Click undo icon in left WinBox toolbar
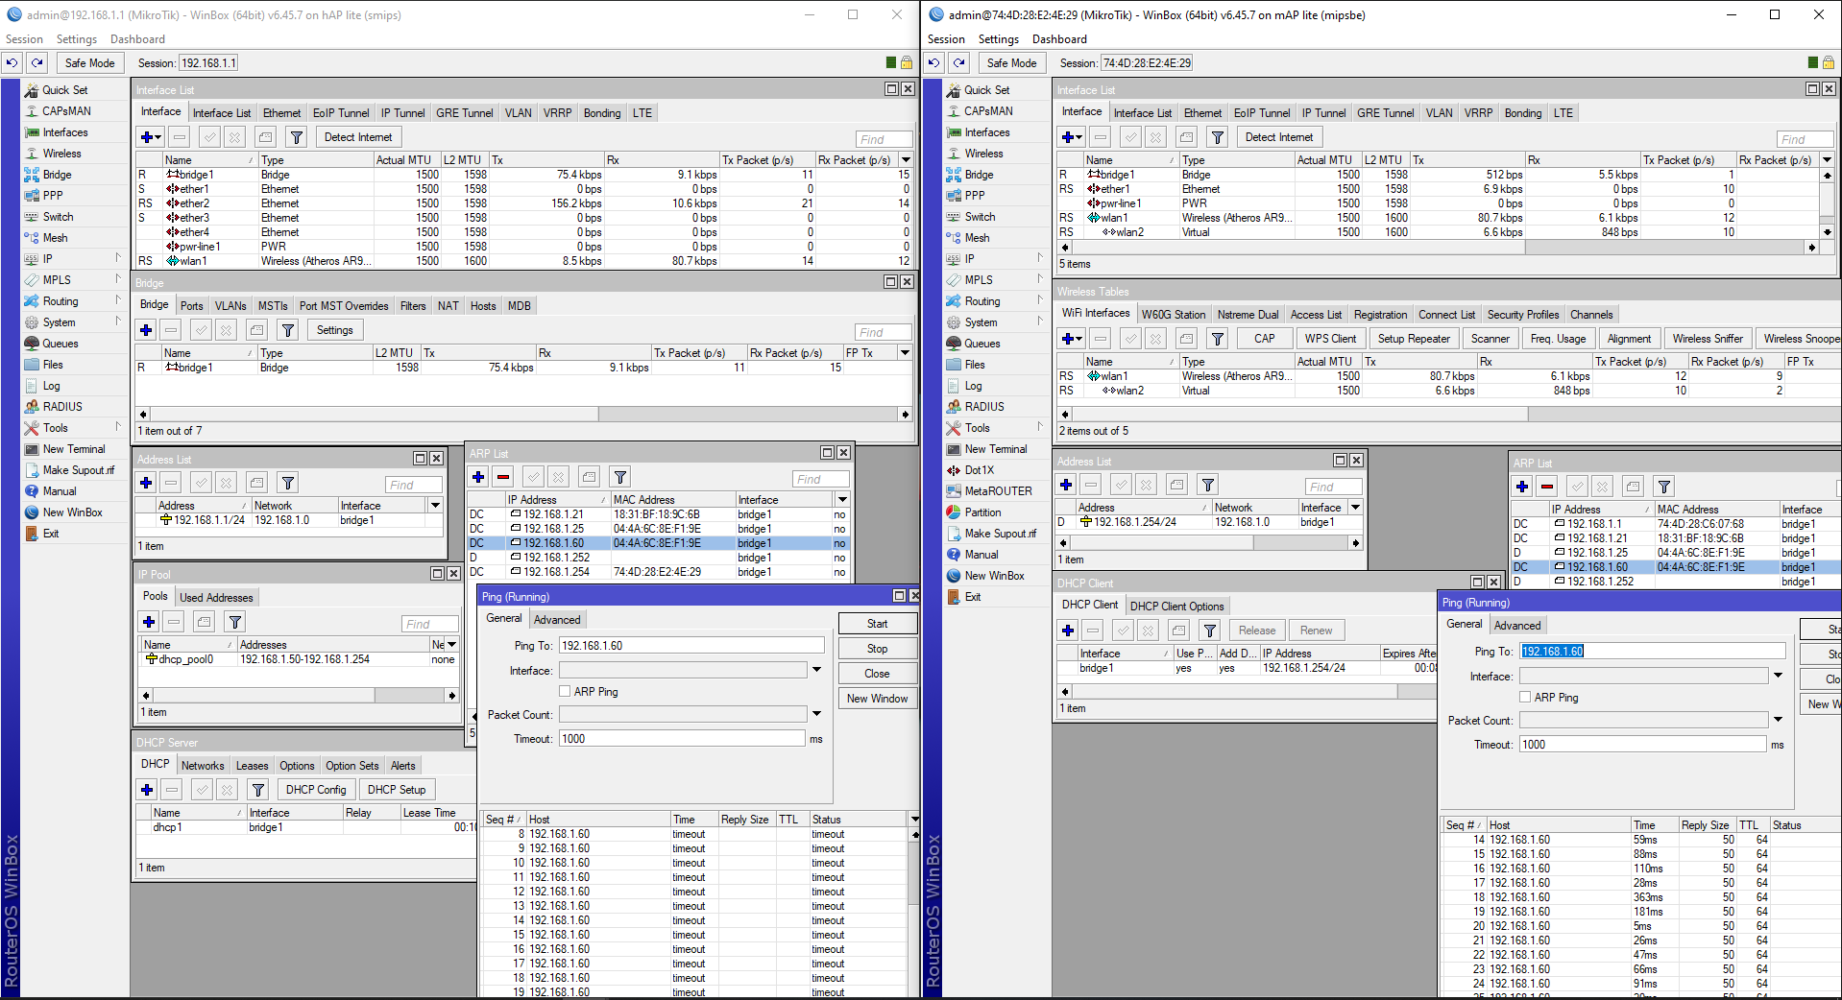The image size is (1842, 1000). [12, 63]
